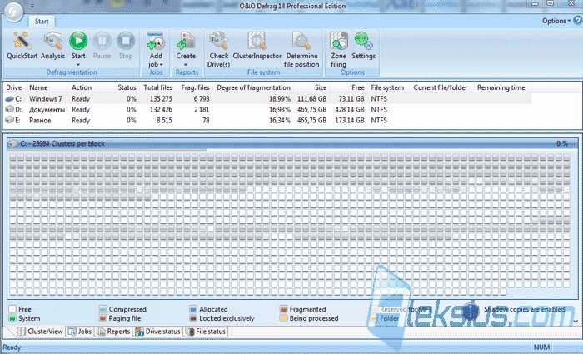The image size is (583, 354).
Task: Click the Pause defragmentation button
Action: coord(102,46)
